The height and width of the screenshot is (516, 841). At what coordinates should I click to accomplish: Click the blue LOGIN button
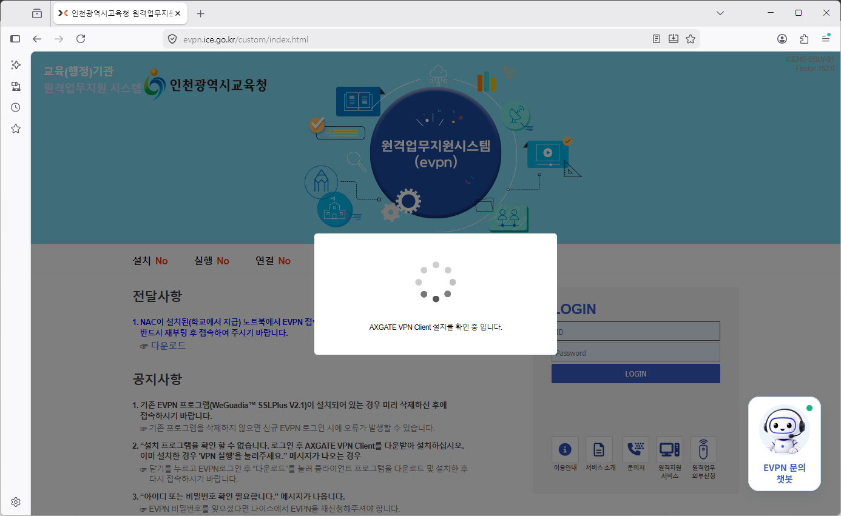point(635,374)
